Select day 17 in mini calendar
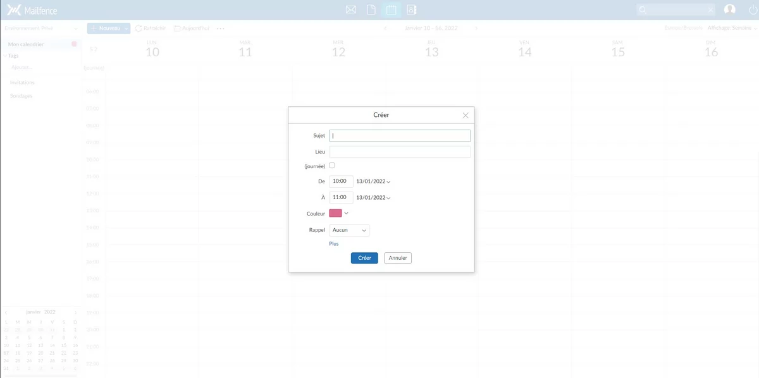 click(x=6, y=353)
